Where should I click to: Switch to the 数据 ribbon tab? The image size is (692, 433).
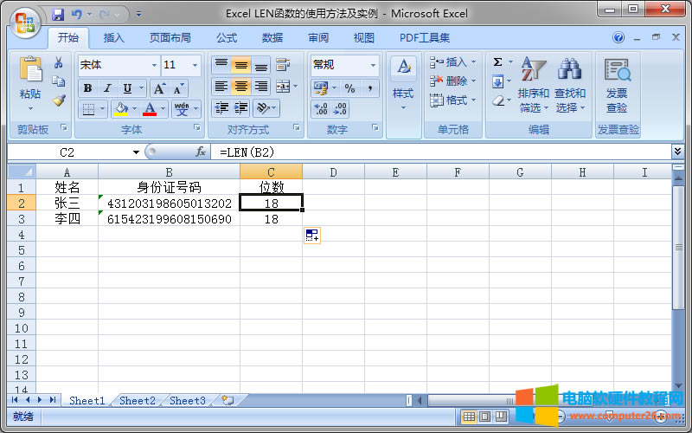point(272,38)
